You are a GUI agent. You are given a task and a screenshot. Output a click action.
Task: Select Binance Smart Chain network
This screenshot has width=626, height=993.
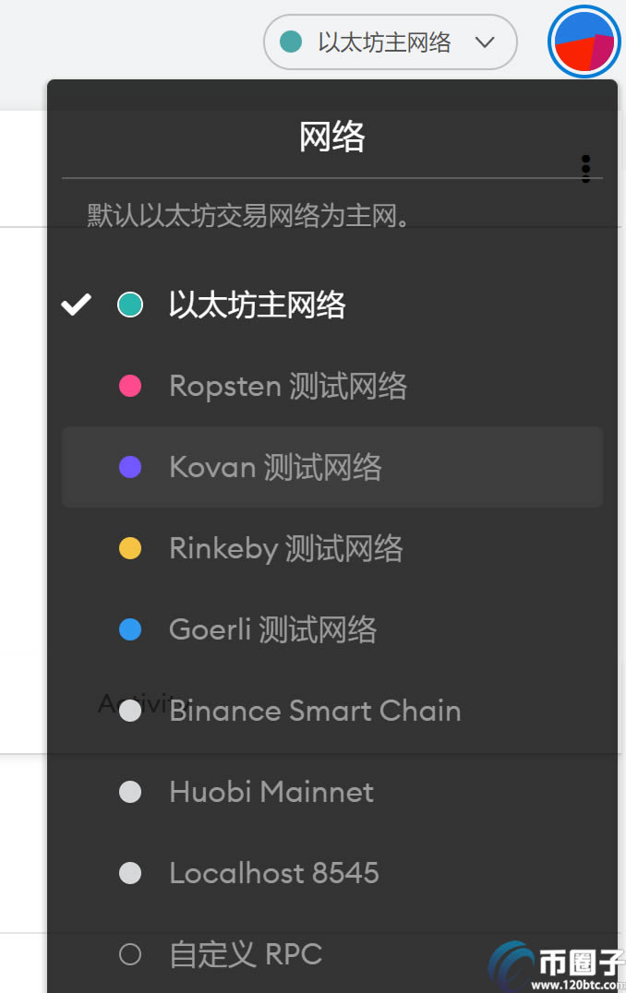(x=315, y=711)
